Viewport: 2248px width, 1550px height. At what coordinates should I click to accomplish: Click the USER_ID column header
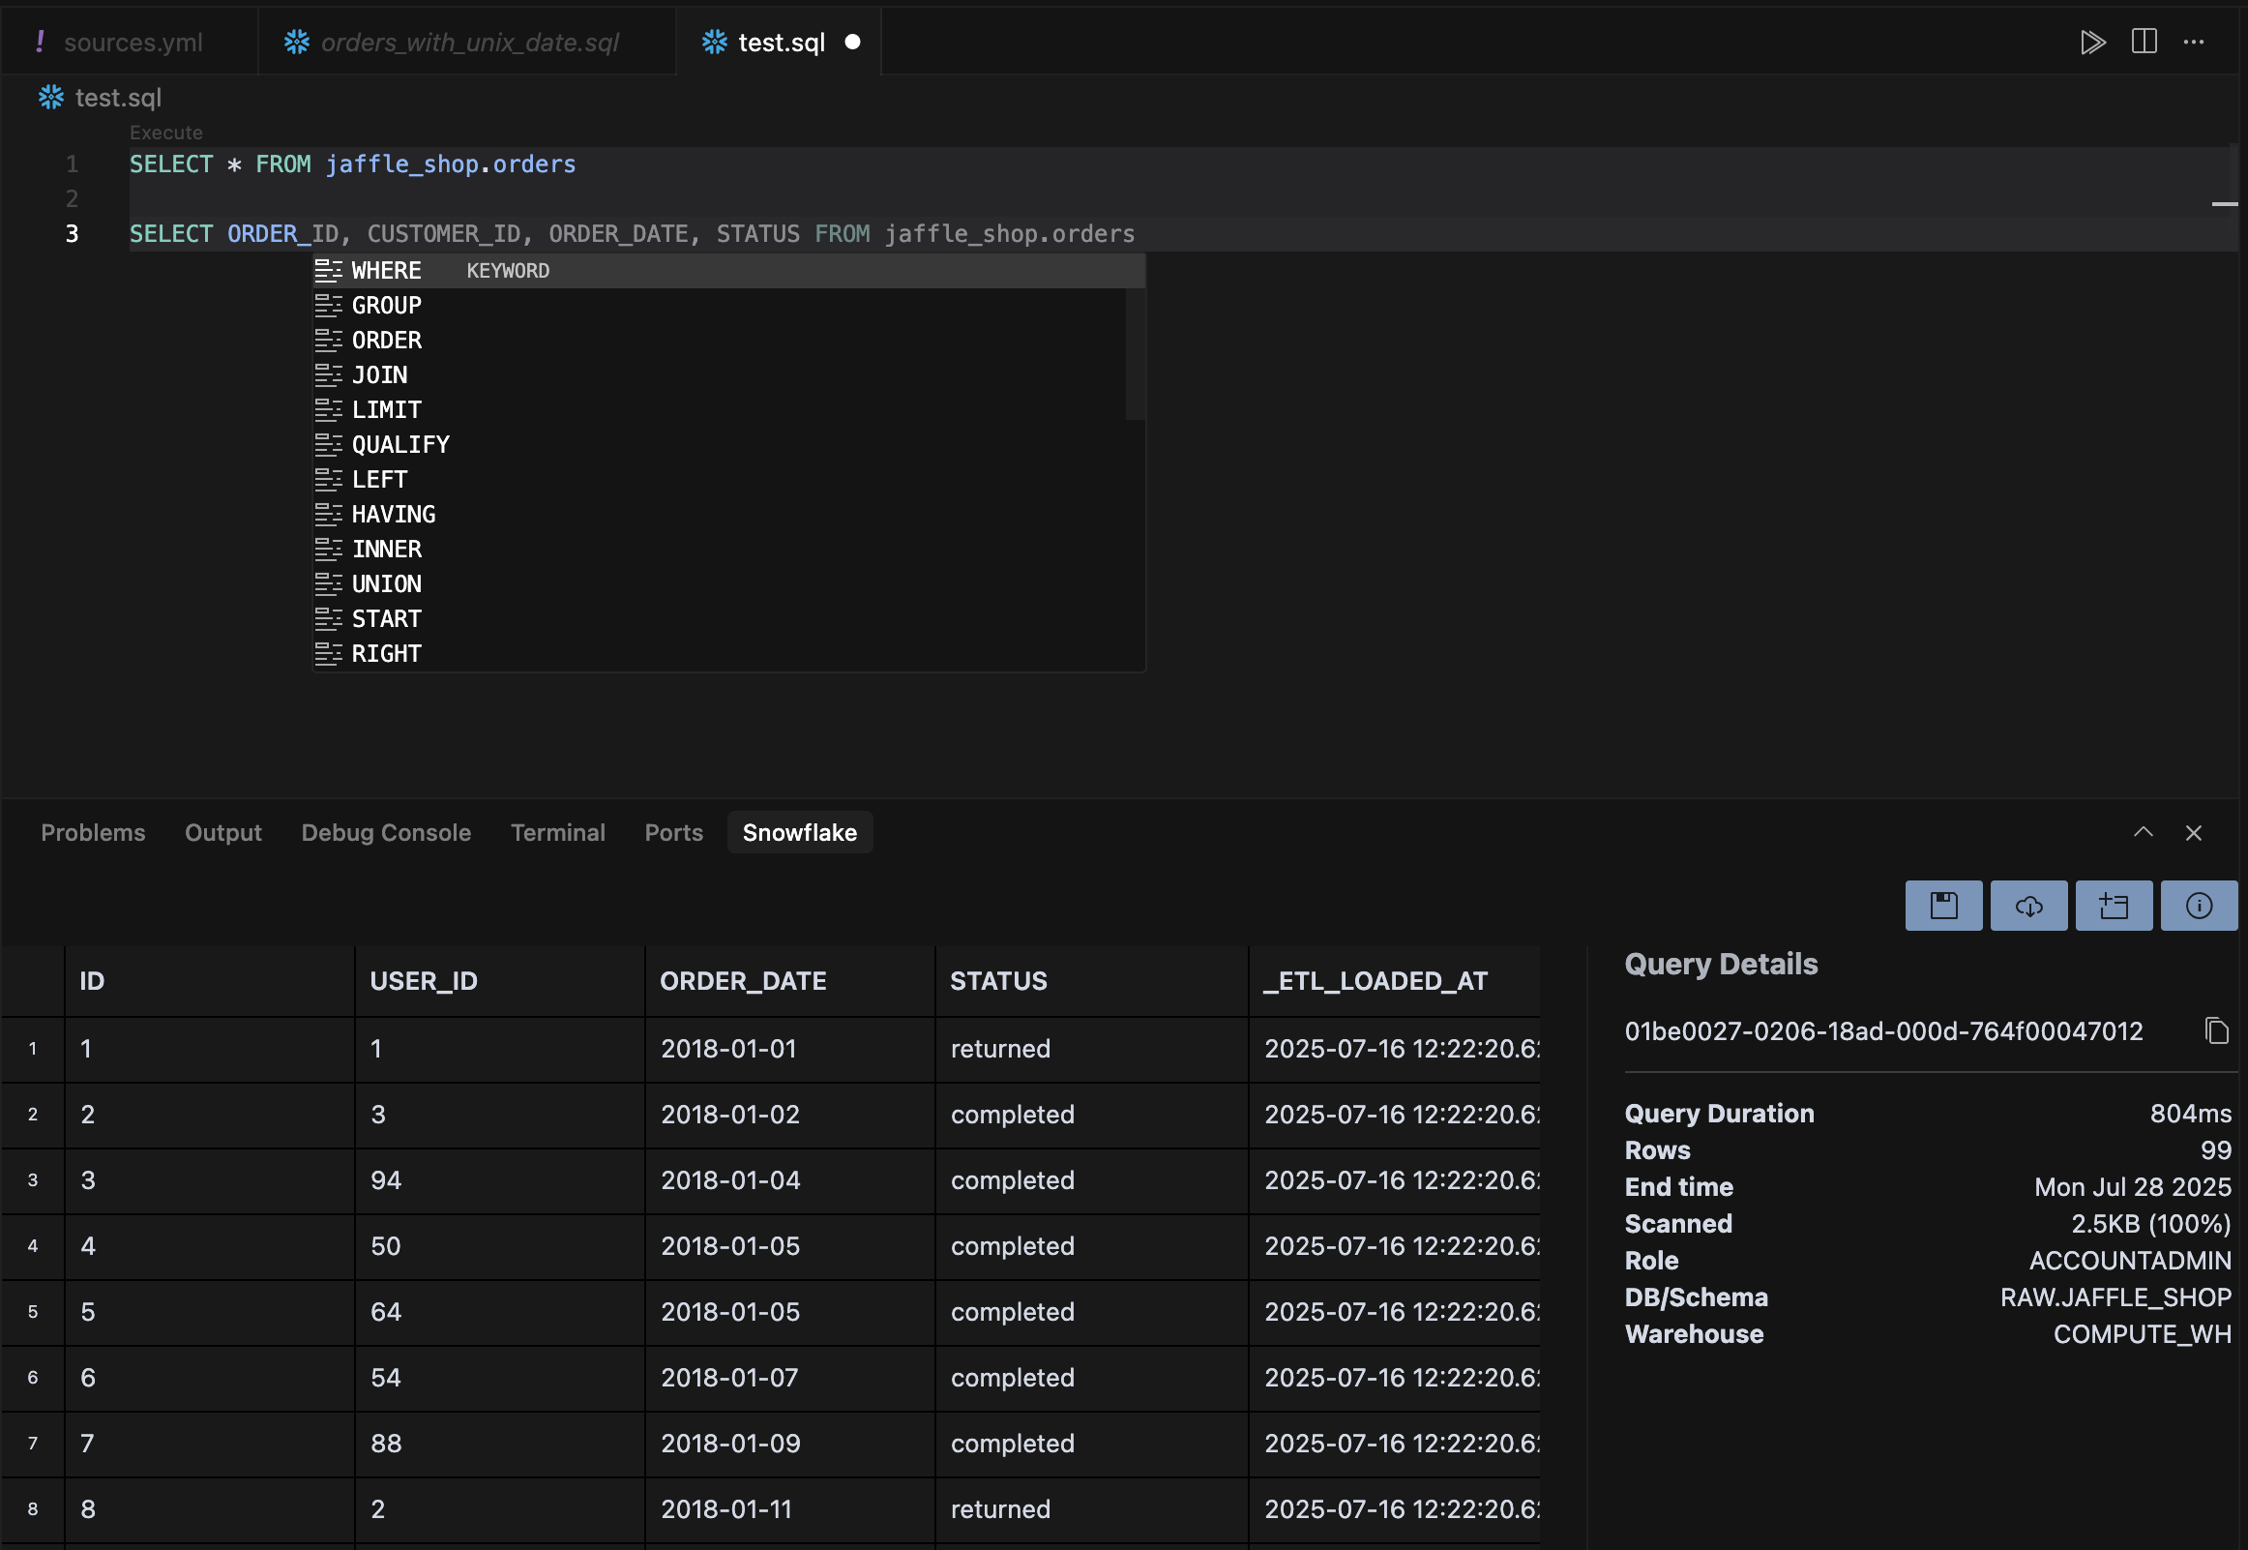pyautogui.click(x=499, y=981)
